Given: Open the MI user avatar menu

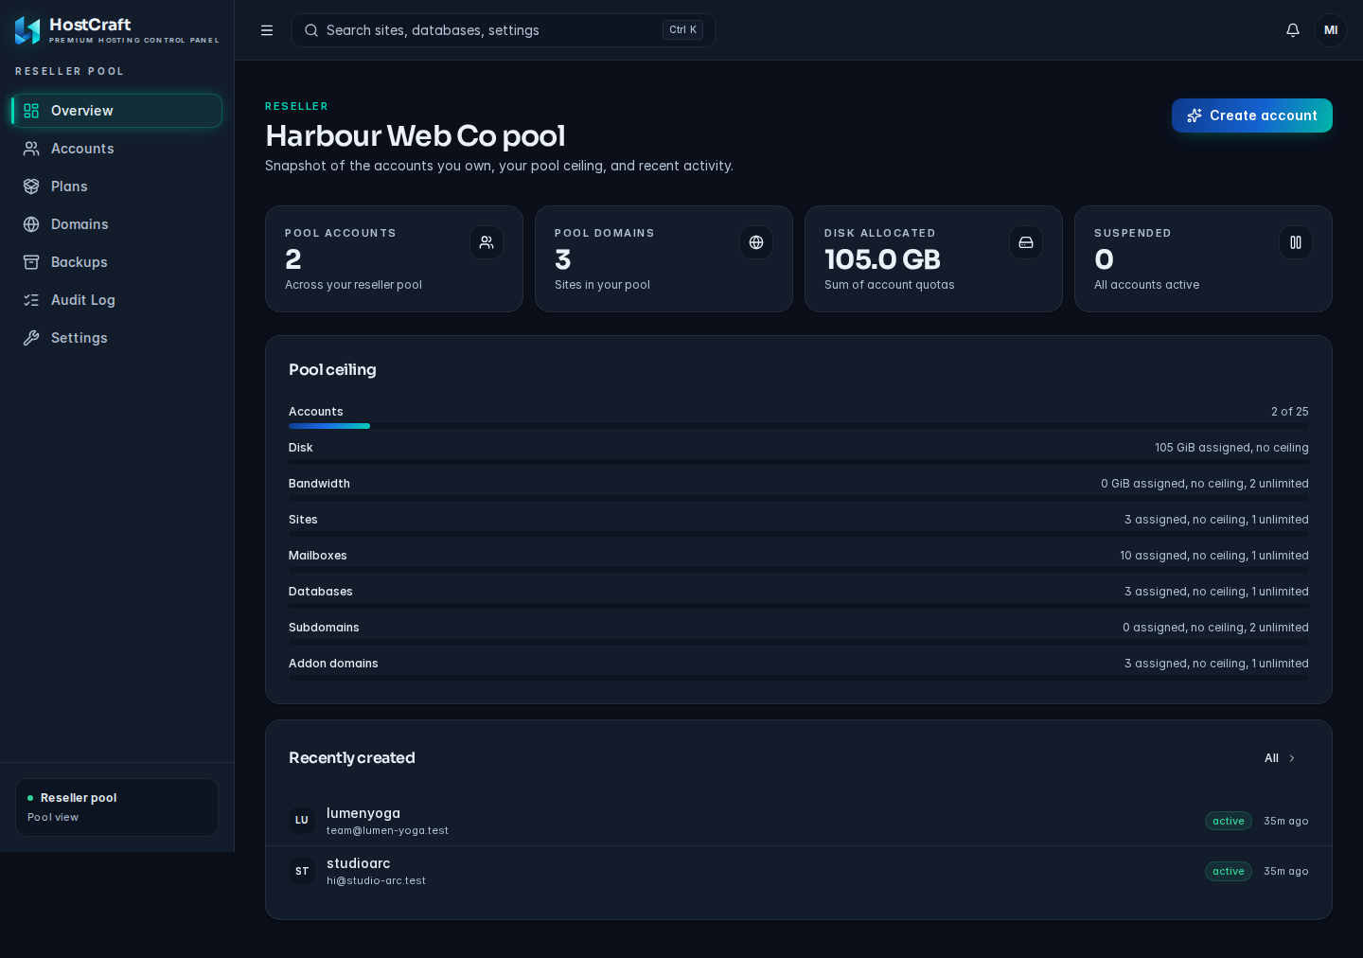Looking at the screenshot, I should coord(1331,30).
